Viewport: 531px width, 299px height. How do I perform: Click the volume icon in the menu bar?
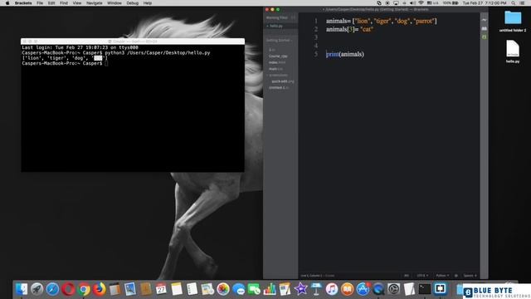(413, 3)
